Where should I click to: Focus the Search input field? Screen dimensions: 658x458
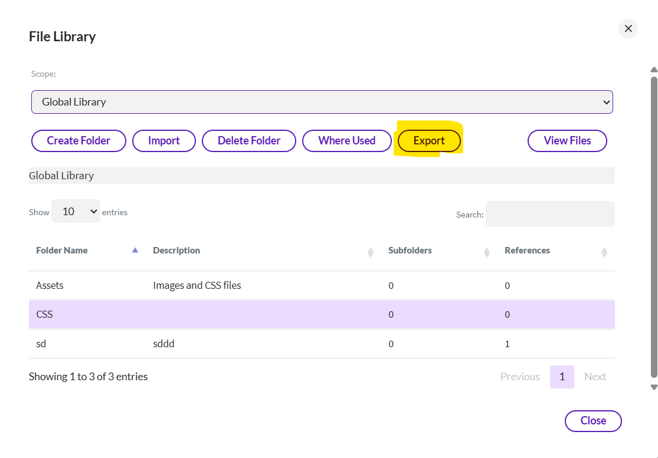pyautogui.click(x=549, y=214)
